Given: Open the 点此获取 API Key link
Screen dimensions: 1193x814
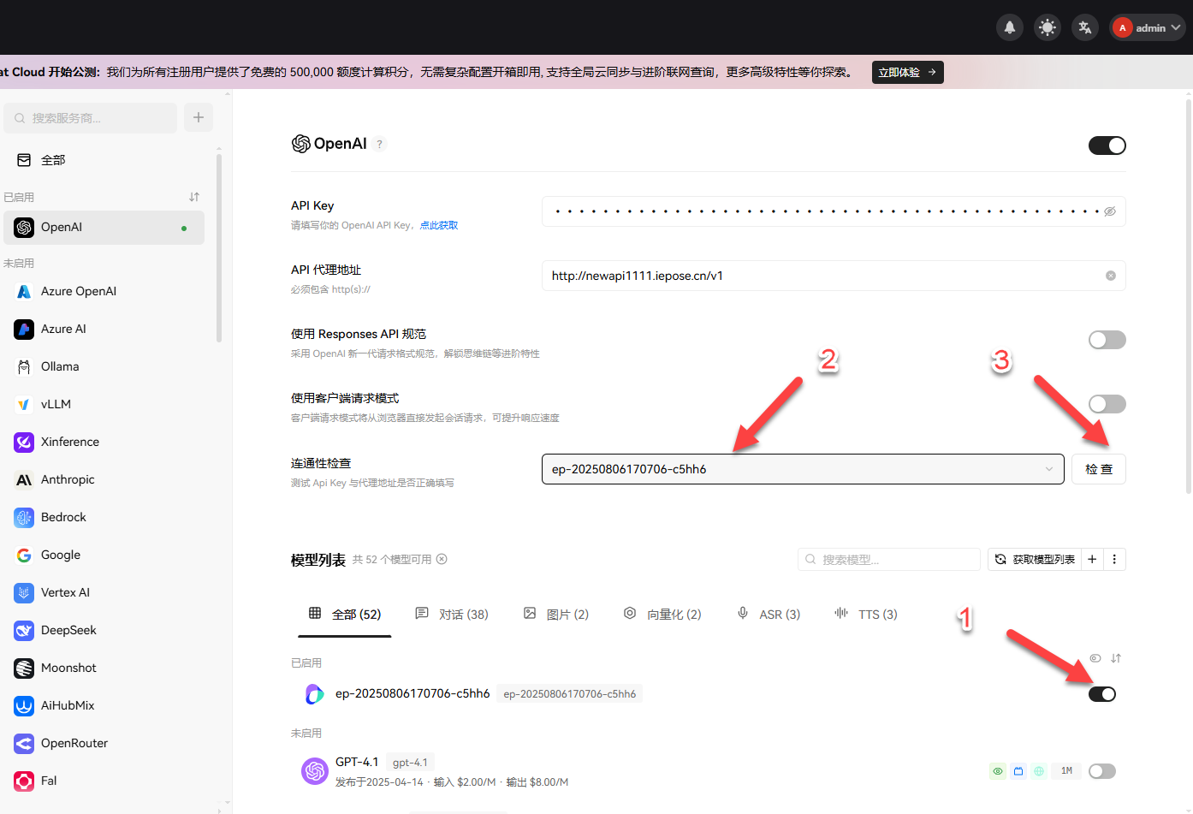Looking at the screenshot, I should 439,224.
